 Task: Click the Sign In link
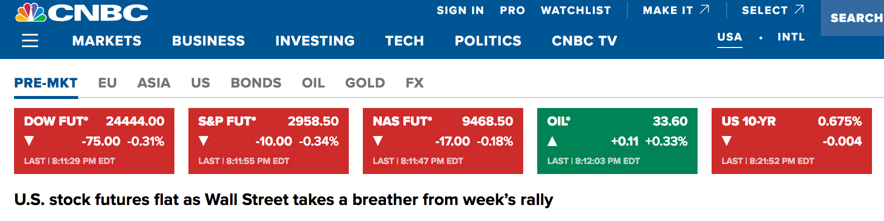coord(460,10)
